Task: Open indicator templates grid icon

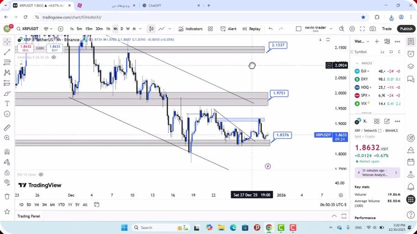Action: [210, 29]
